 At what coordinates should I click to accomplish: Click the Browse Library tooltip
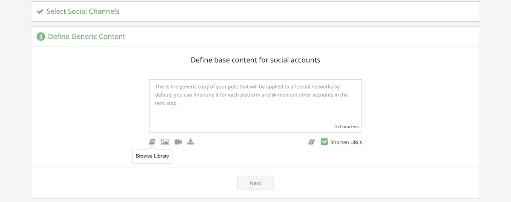pyautogui.click(x=152, y=156)
